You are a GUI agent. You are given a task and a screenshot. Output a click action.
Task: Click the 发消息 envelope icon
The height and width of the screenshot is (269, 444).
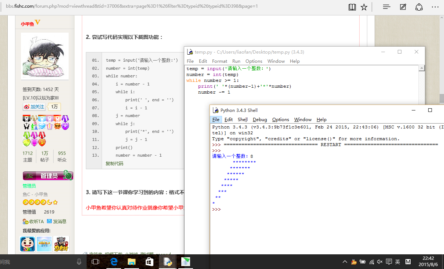[48, 221]
